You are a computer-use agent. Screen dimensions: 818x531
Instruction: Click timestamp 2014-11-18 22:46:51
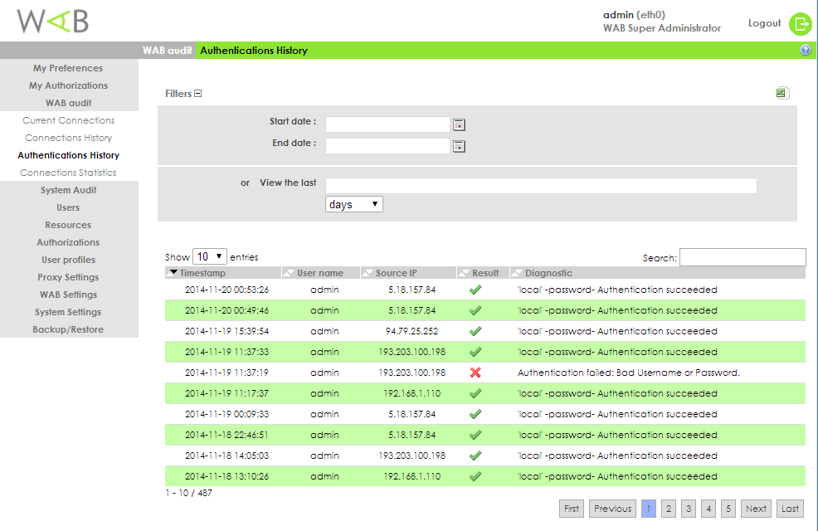pyautogui.click(x=227, y=435)
